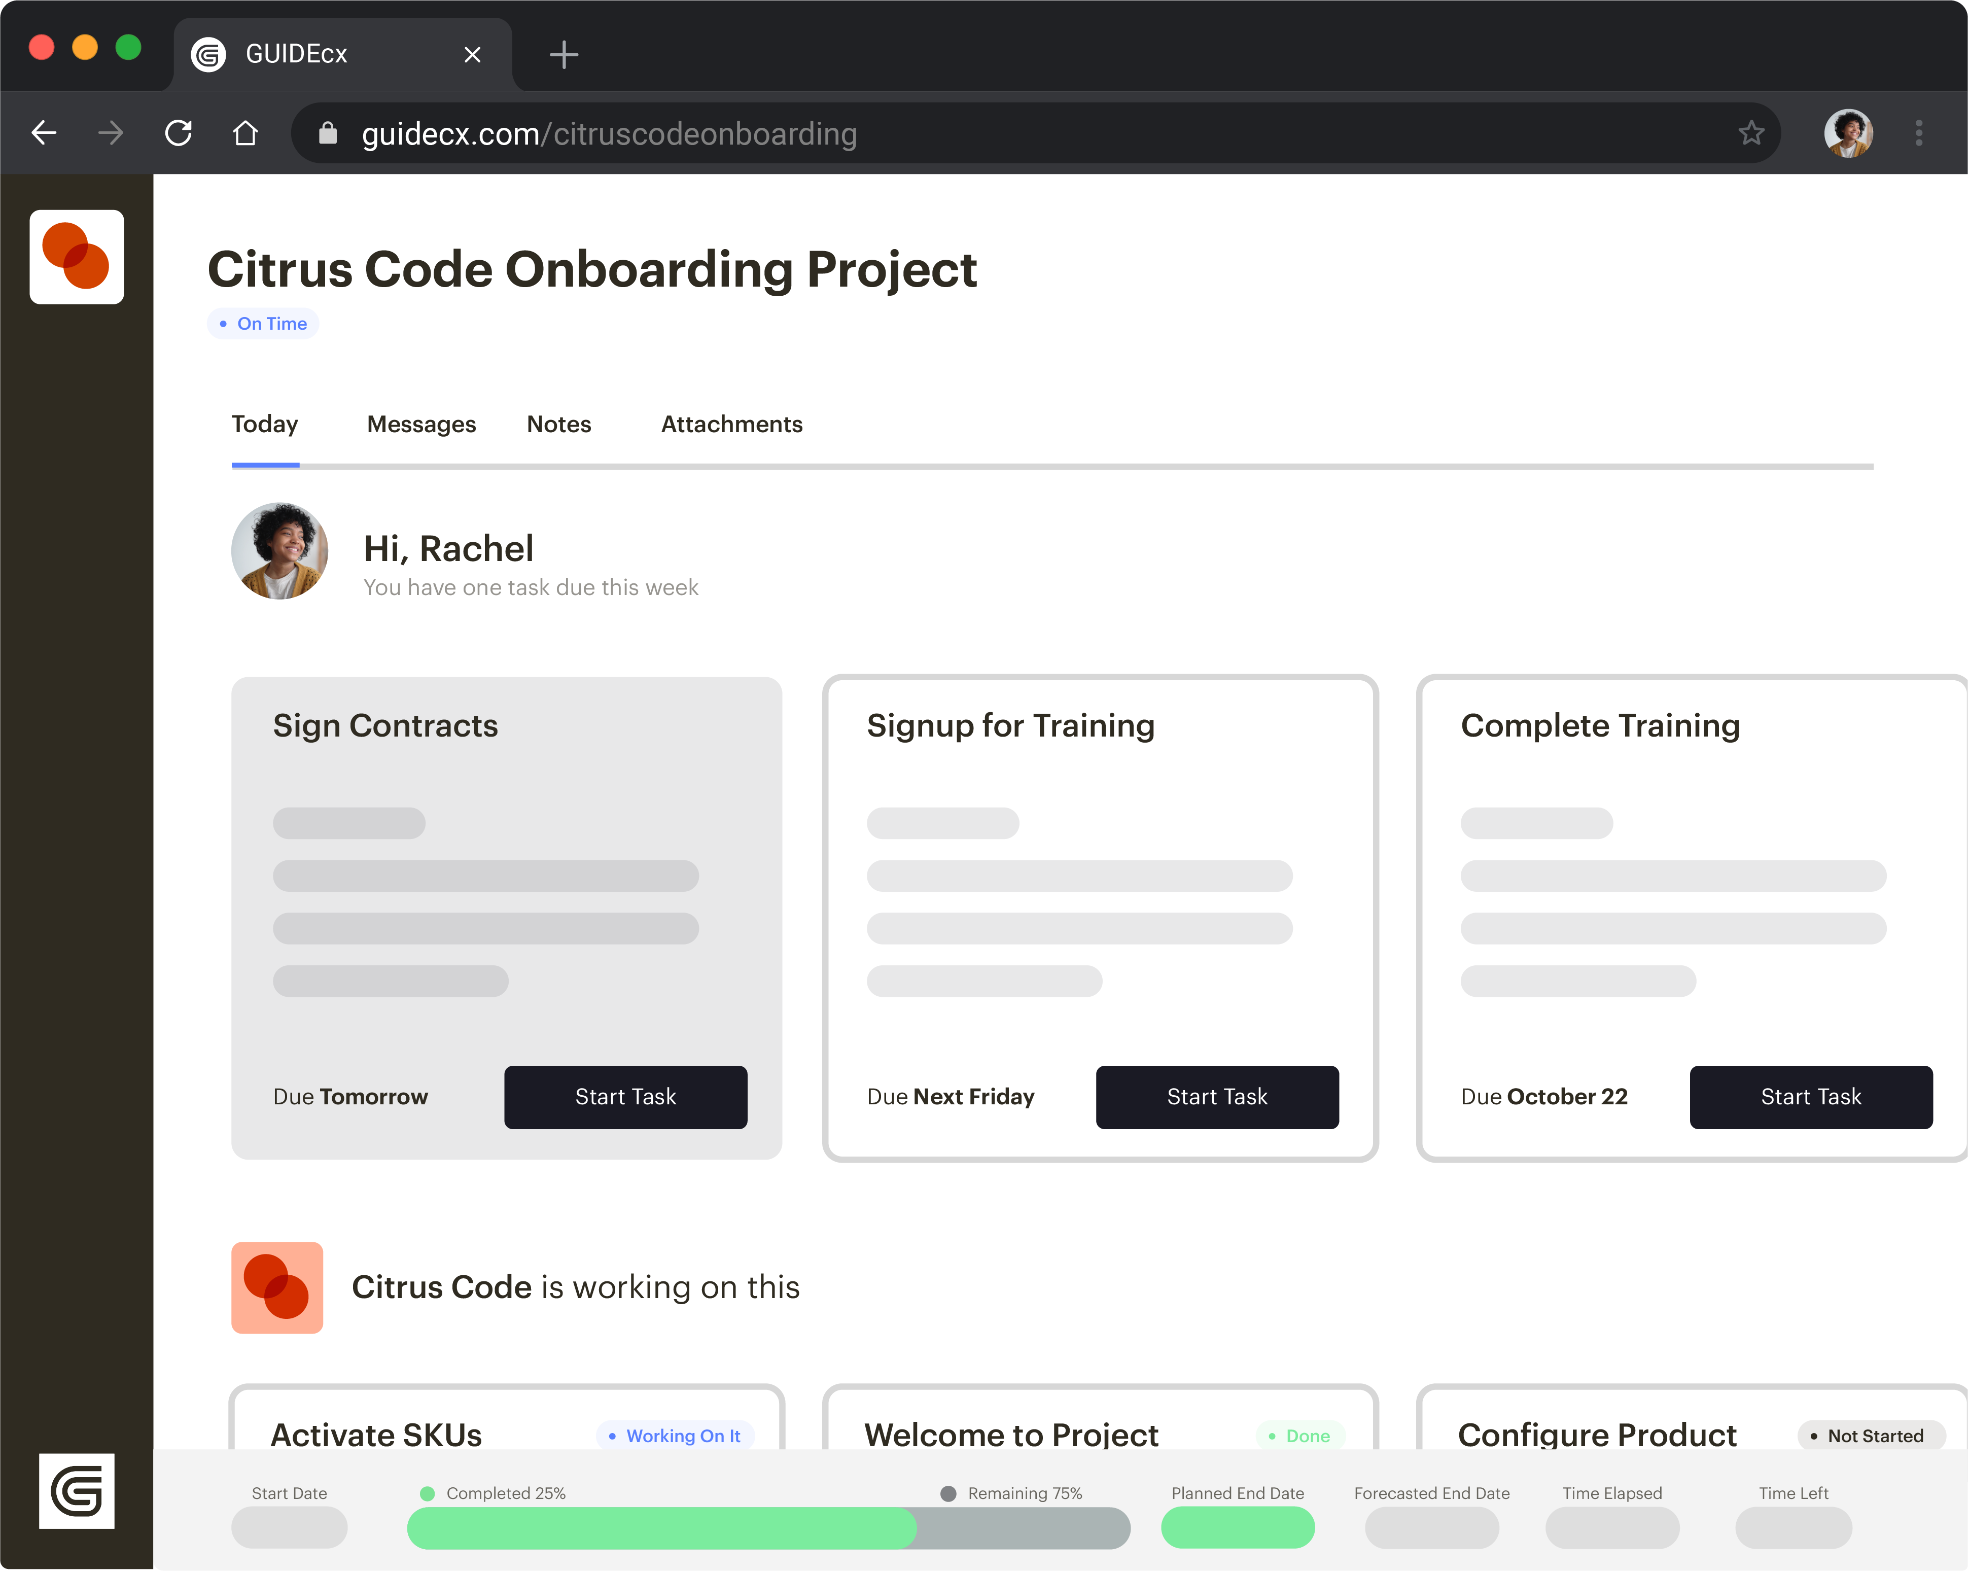Click the Due Tomorrow label
Viewport: 1968px width, 1571px height.
coord(350,1096)
